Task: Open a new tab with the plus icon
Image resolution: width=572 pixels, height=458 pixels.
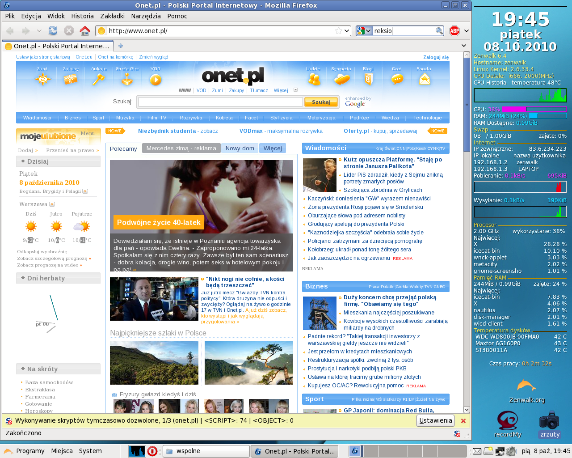Action: [x=120, y=46]
